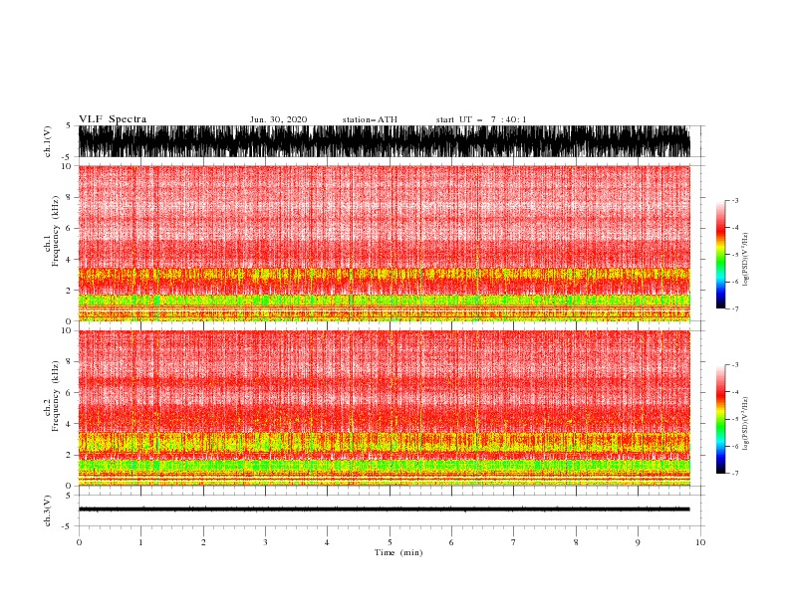Click the ch.1 black waveform trace
This screenshot has width=789, height=609.
click(x=385, y=141)
